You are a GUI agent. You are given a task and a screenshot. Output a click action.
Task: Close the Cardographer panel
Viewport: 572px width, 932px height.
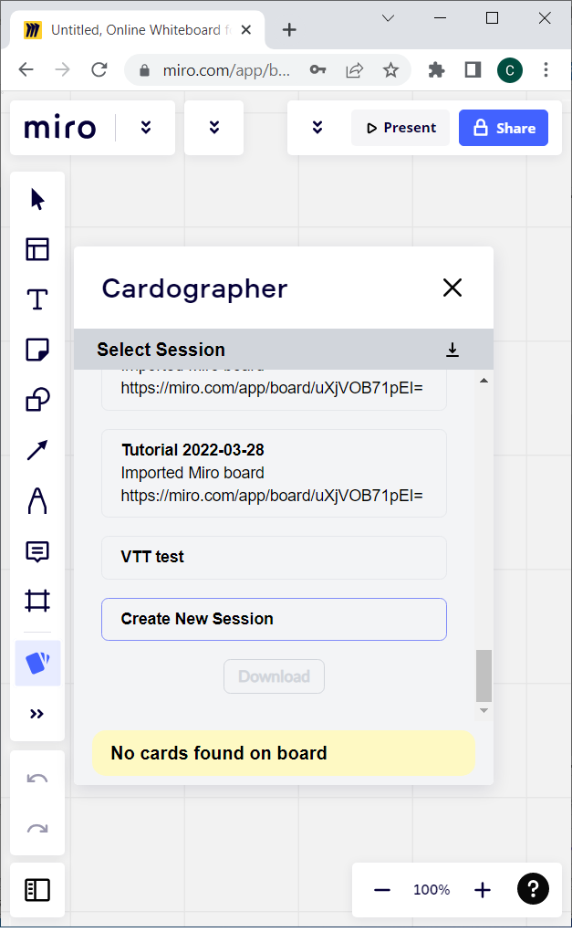tap(452, 288)
